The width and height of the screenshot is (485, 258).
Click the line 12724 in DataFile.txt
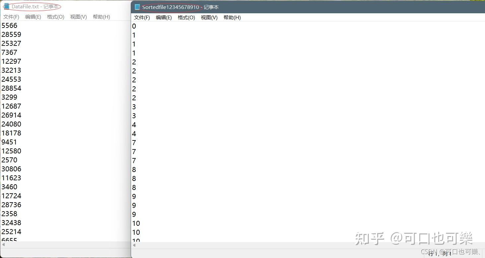(x=11, y=196)
